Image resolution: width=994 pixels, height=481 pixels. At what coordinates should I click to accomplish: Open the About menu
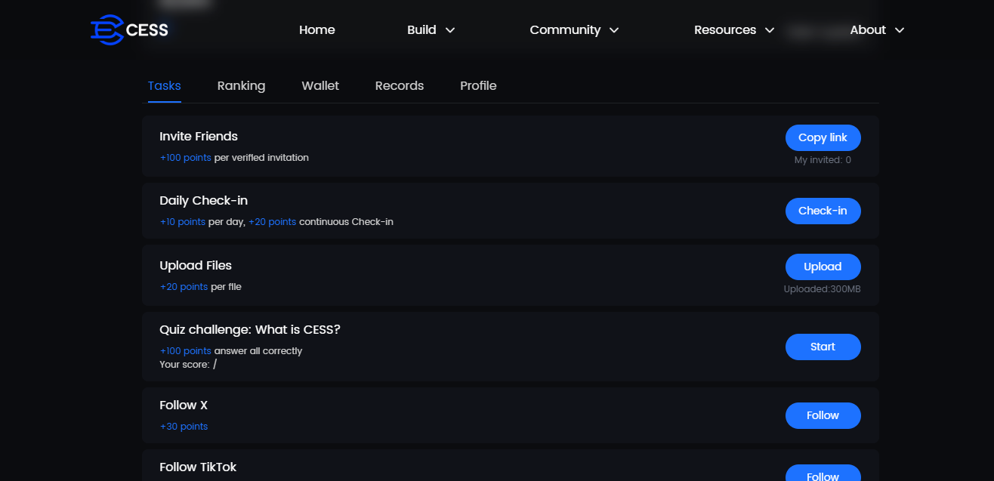pyautogui.click(x=868, y=30)
